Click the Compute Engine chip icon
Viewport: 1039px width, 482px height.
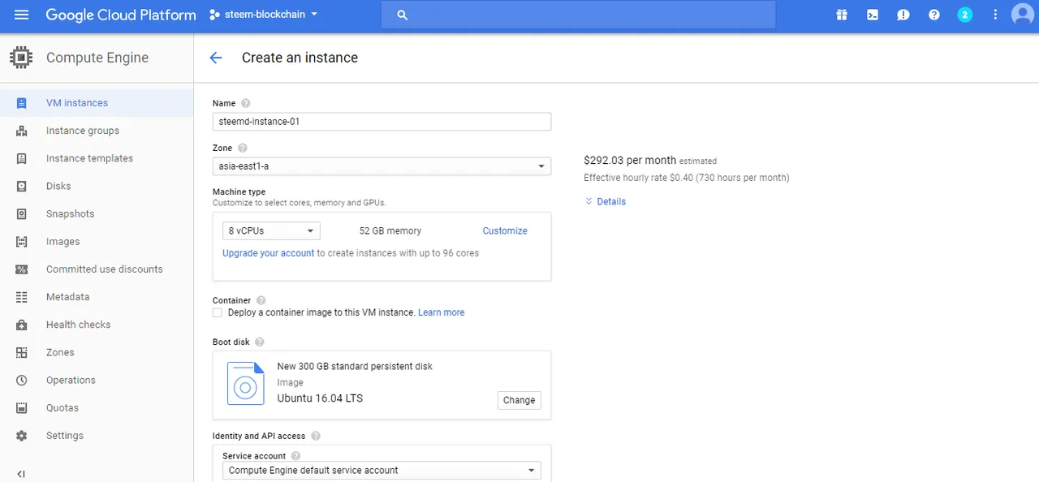pos(21,58)
